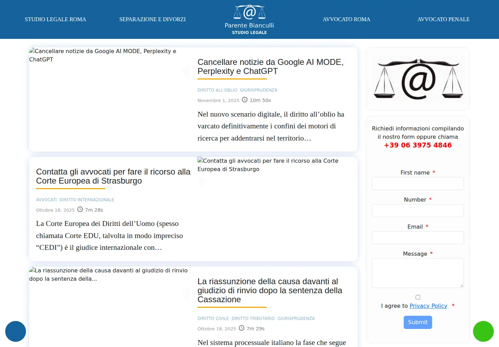Image resolution: width=499 pixels, height=347 pixels.
Task: Open the Studio Legale Roma menu item
Action: [x=55, y=19]
